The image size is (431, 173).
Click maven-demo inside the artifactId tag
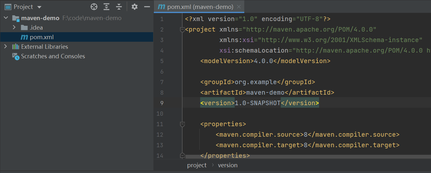[x=265, y=92]
